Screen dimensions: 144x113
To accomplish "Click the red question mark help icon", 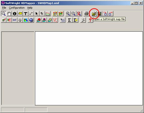I will pyautogui.click(x=90, y=20).
